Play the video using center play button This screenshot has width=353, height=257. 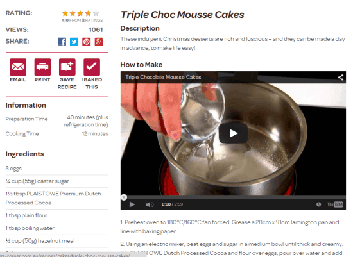(233, 133)
